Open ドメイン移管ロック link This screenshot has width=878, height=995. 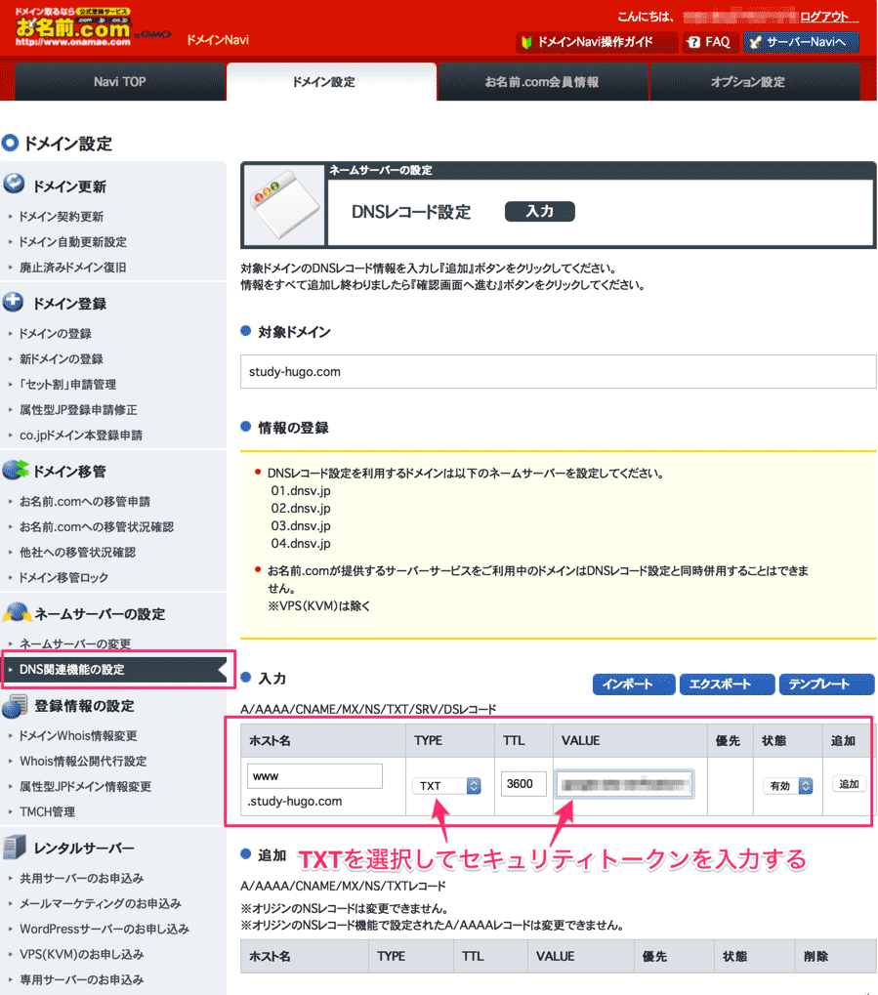63,577
